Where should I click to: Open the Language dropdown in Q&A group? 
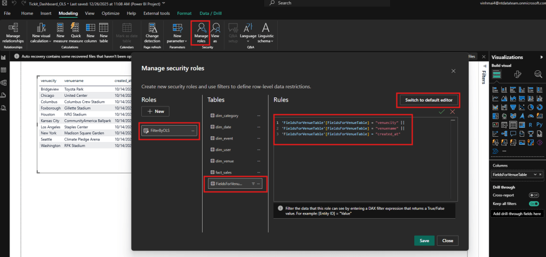click(248, 34)
